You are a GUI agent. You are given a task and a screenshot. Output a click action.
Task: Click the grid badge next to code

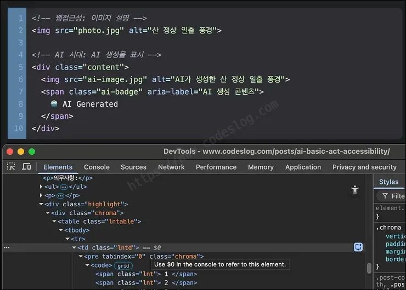tap(123, 266)
